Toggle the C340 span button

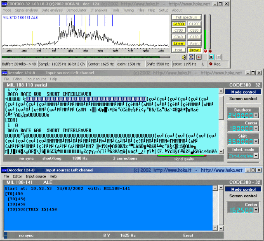pyautogui.click(x=179, y=37)
